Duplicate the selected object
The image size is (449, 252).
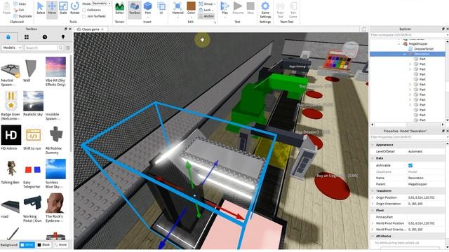click(22, 16)
